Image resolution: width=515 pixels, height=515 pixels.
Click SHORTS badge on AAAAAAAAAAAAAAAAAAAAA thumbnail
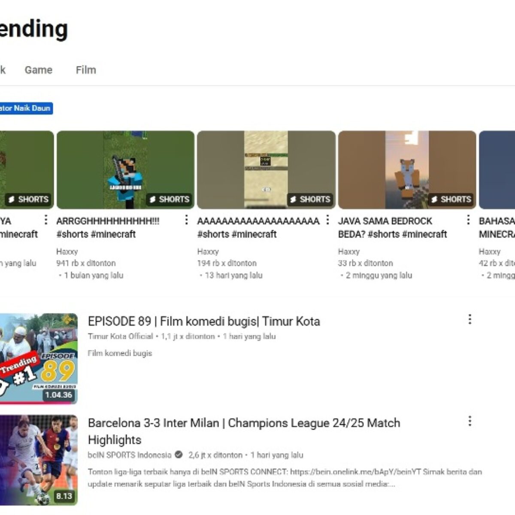310,199
